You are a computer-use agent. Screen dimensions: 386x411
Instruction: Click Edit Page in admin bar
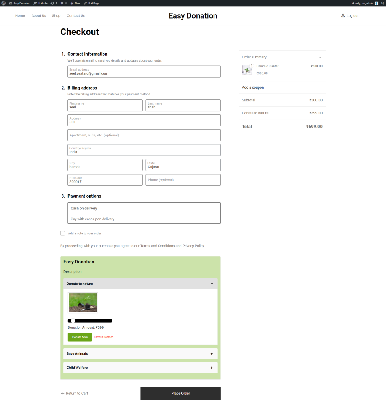tap(91, 3)
